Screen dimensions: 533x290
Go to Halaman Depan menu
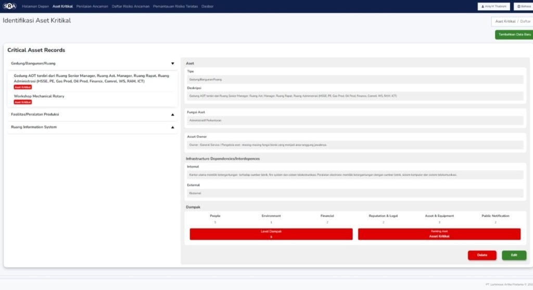35,6
